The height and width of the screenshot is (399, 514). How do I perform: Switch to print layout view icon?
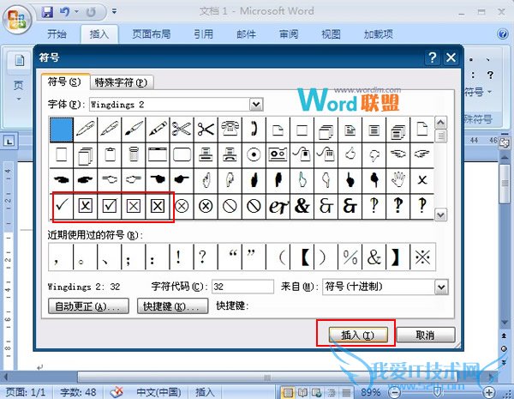(x=288, y=392)
